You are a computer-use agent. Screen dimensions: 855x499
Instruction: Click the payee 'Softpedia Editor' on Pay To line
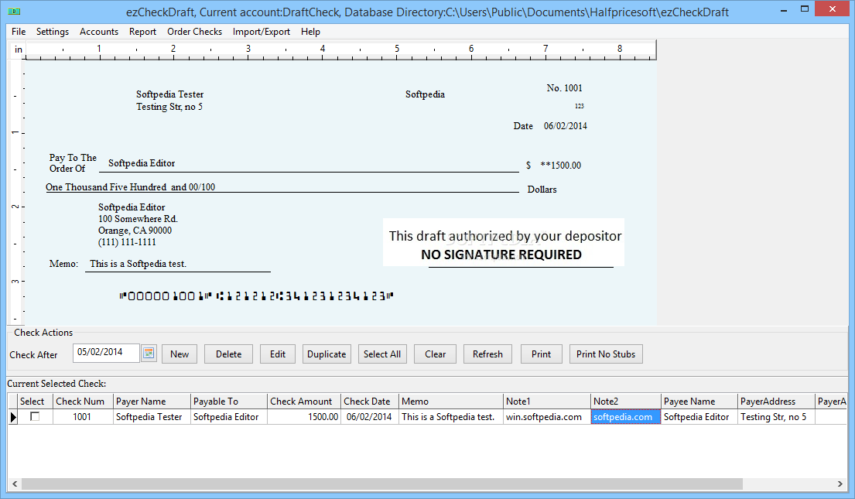[x=142, y=163]
